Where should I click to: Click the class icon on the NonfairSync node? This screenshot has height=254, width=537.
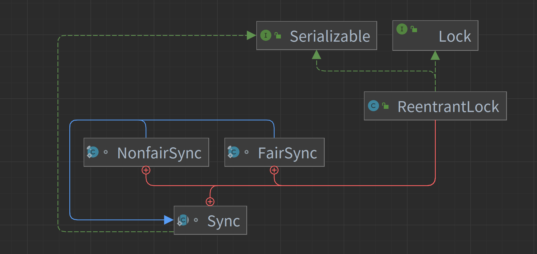tap(93, 152)
